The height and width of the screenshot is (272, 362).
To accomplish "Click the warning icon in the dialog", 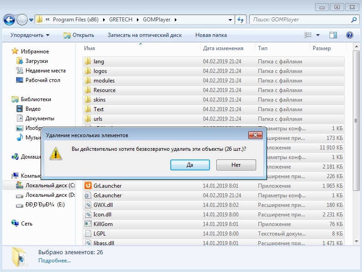I will click(56, 153).
